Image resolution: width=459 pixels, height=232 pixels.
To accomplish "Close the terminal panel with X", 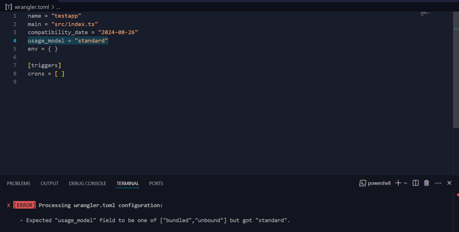I will 449,183.
